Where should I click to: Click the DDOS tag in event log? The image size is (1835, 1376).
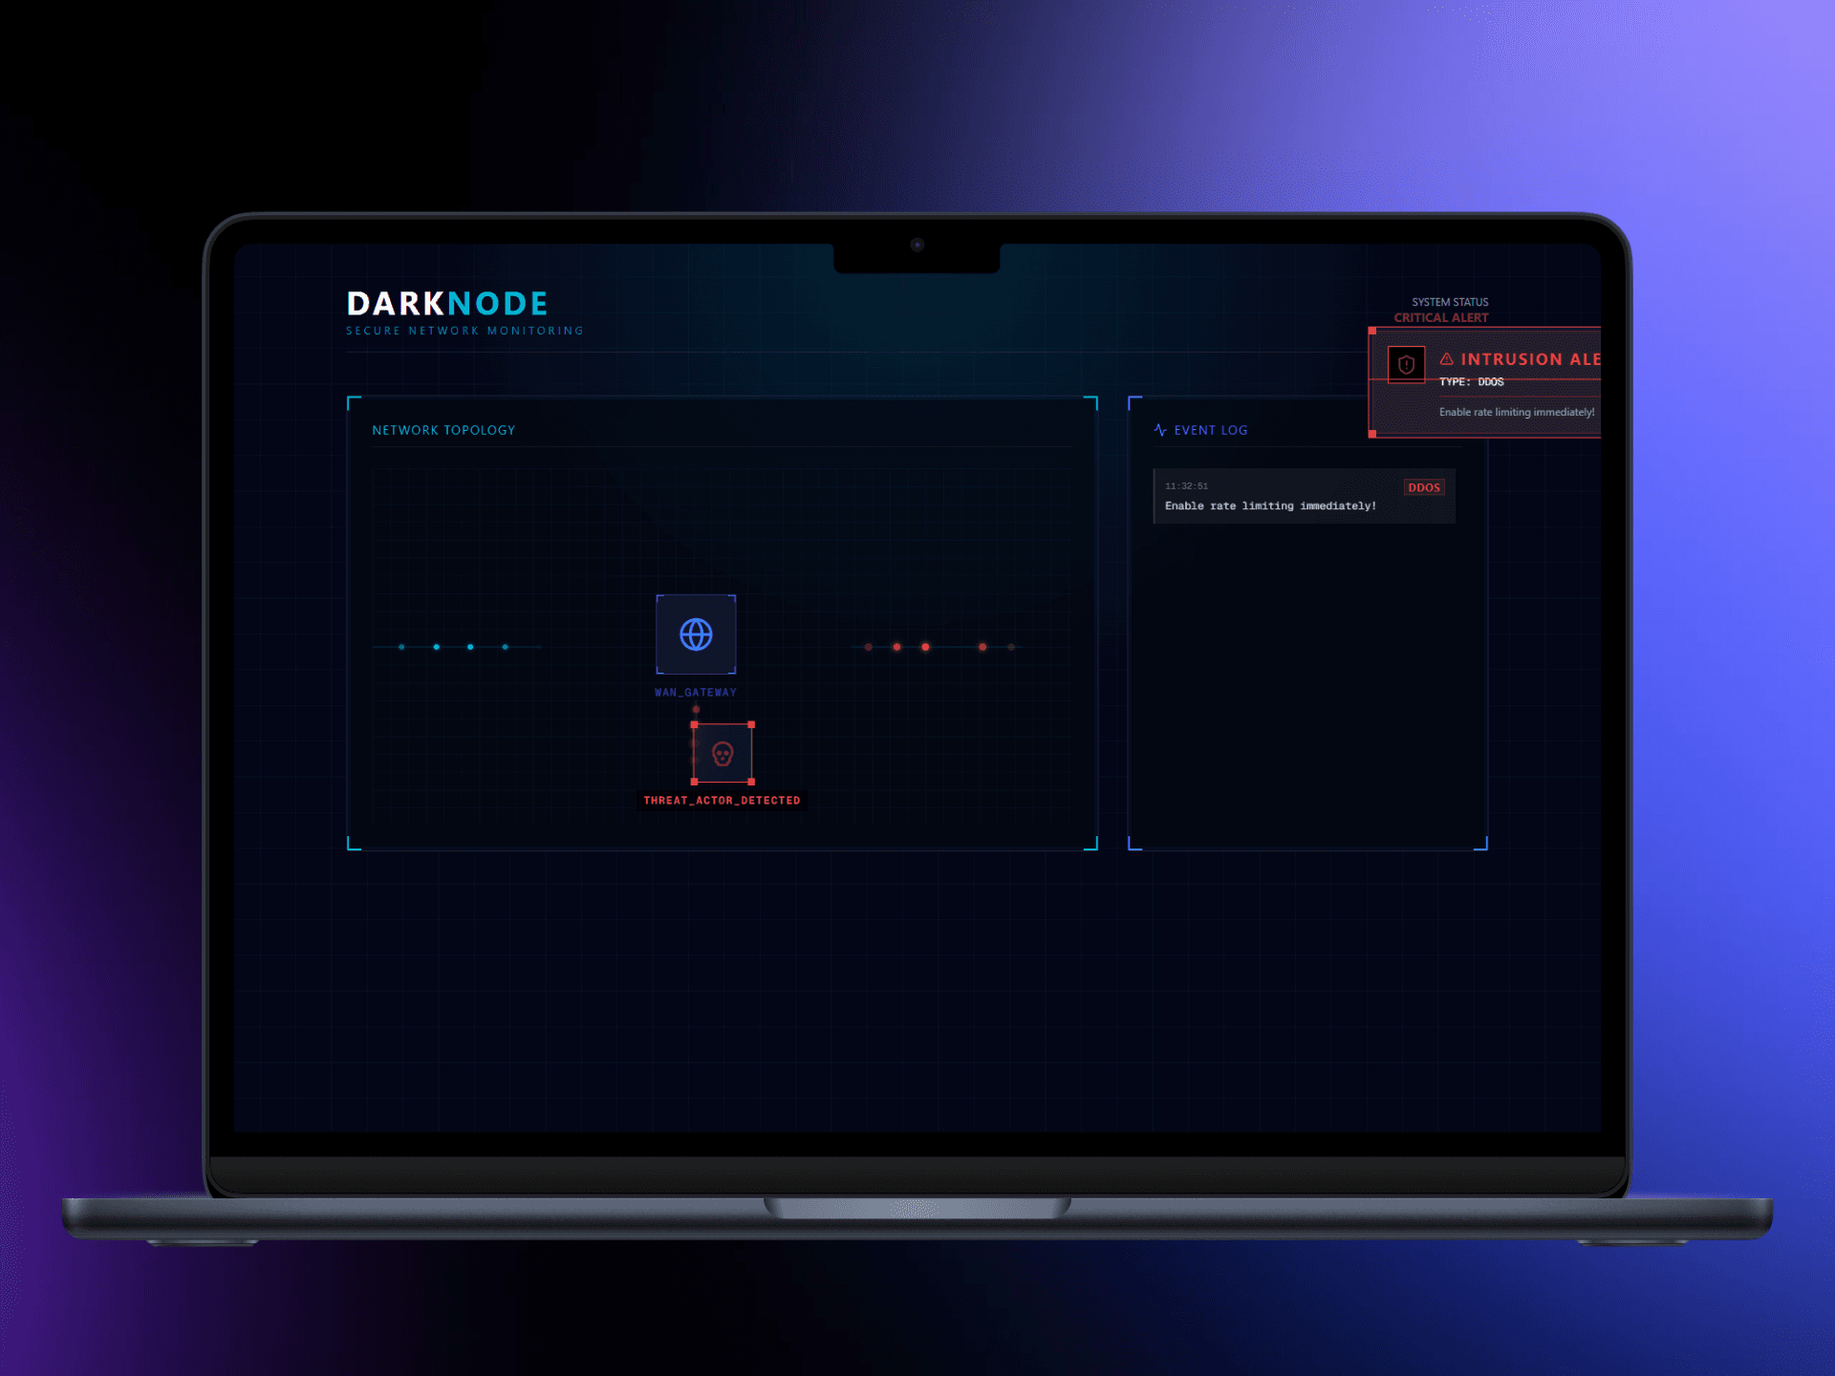pyautogui.click(x=1424, y=487)
